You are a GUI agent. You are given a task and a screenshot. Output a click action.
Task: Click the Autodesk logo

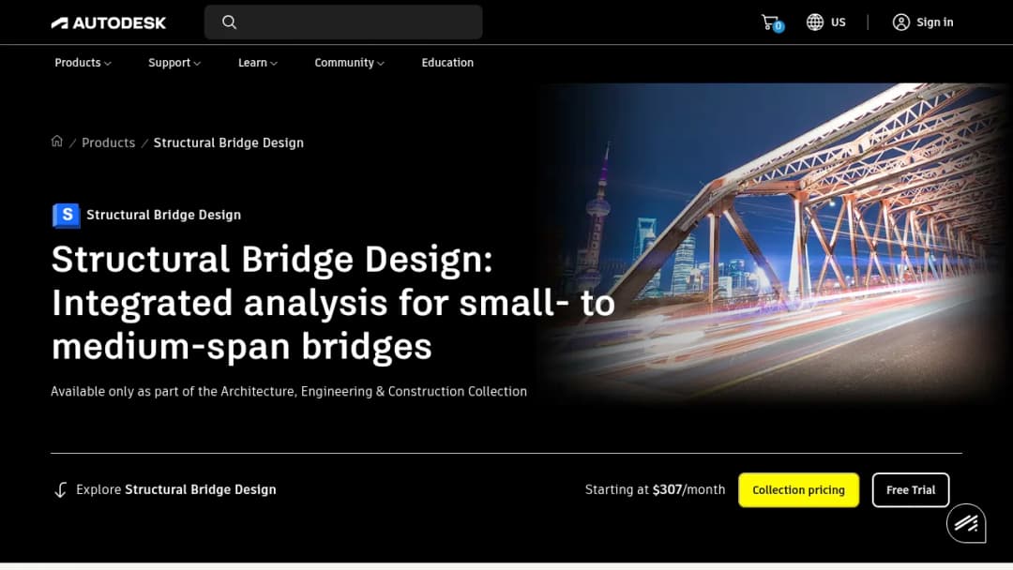pos(109,23)
